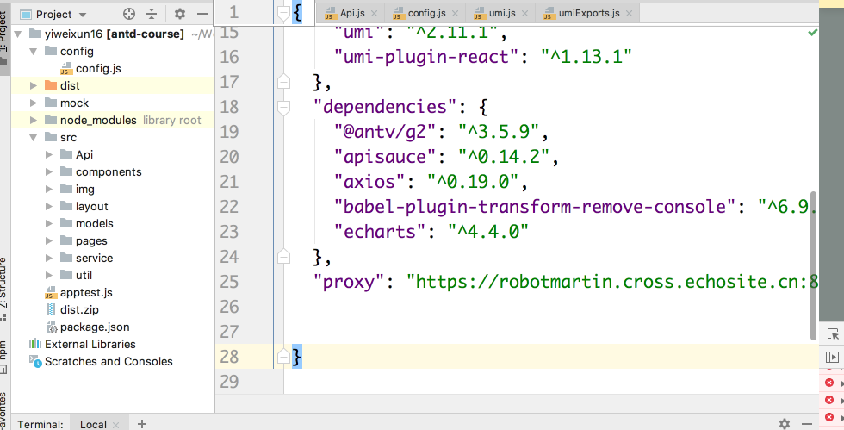Viewport: 844px width, 430px height.
Task: Switch to the Api.js editor tab
Action: [352, 13]
